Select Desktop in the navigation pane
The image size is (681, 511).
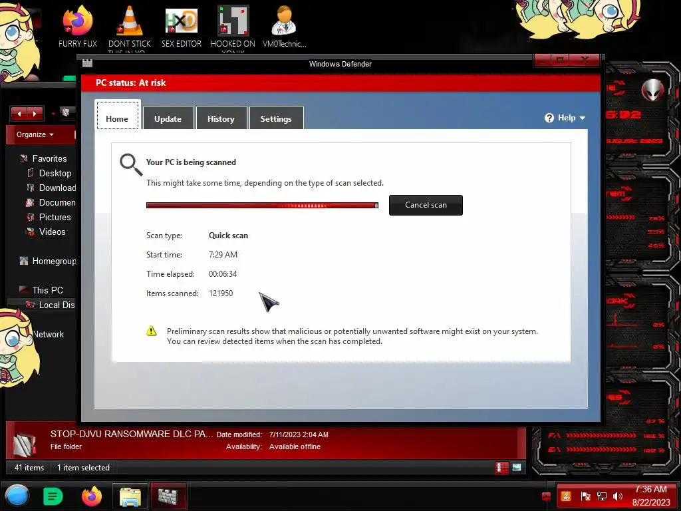[x=55, y=173]
